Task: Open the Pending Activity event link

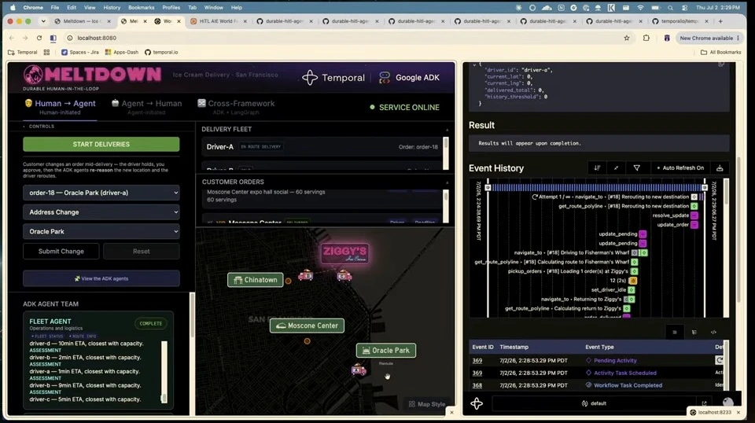Action: click(615, 360)
